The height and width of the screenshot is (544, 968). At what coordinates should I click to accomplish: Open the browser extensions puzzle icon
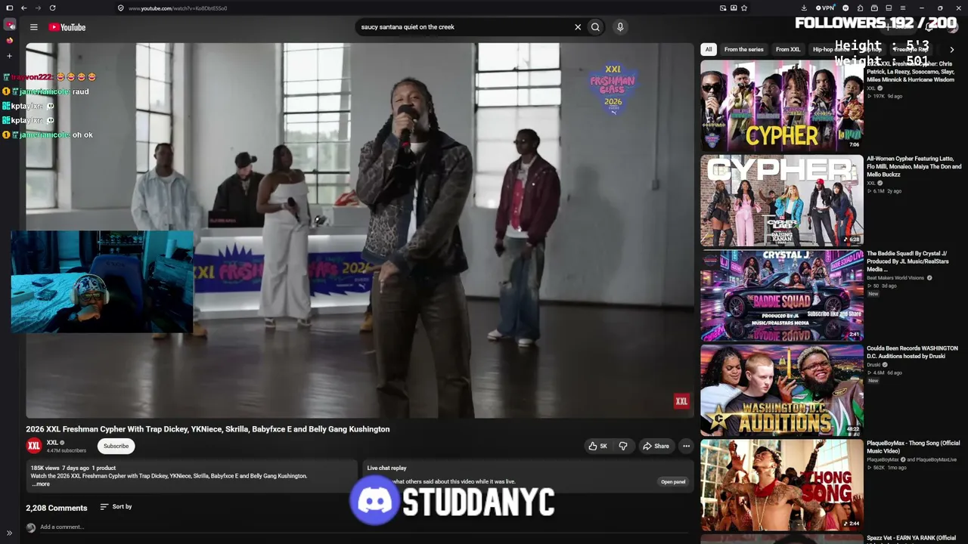click(860, 8)
